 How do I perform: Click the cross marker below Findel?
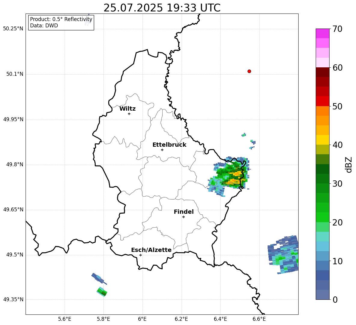tap(184, 217)
